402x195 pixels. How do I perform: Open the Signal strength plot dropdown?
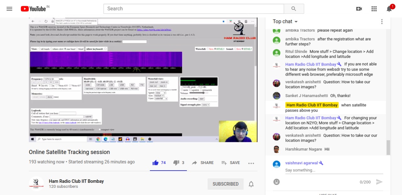coord(206,105)
